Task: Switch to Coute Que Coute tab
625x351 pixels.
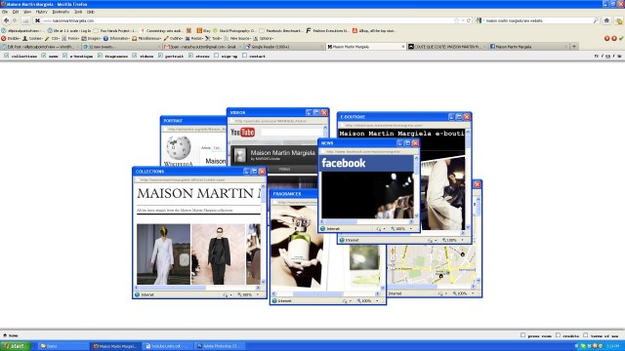Action: [x=446, y=47]
